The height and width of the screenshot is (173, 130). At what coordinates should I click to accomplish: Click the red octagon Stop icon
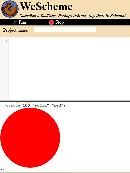tap(51, 22)
